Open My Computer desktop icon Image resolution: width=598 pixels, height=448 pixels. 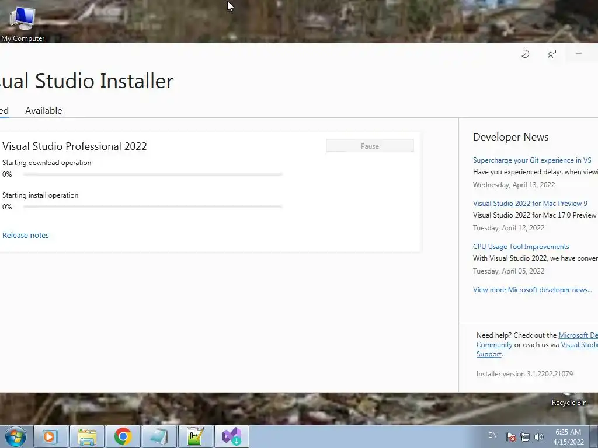(x=22, y=23)
